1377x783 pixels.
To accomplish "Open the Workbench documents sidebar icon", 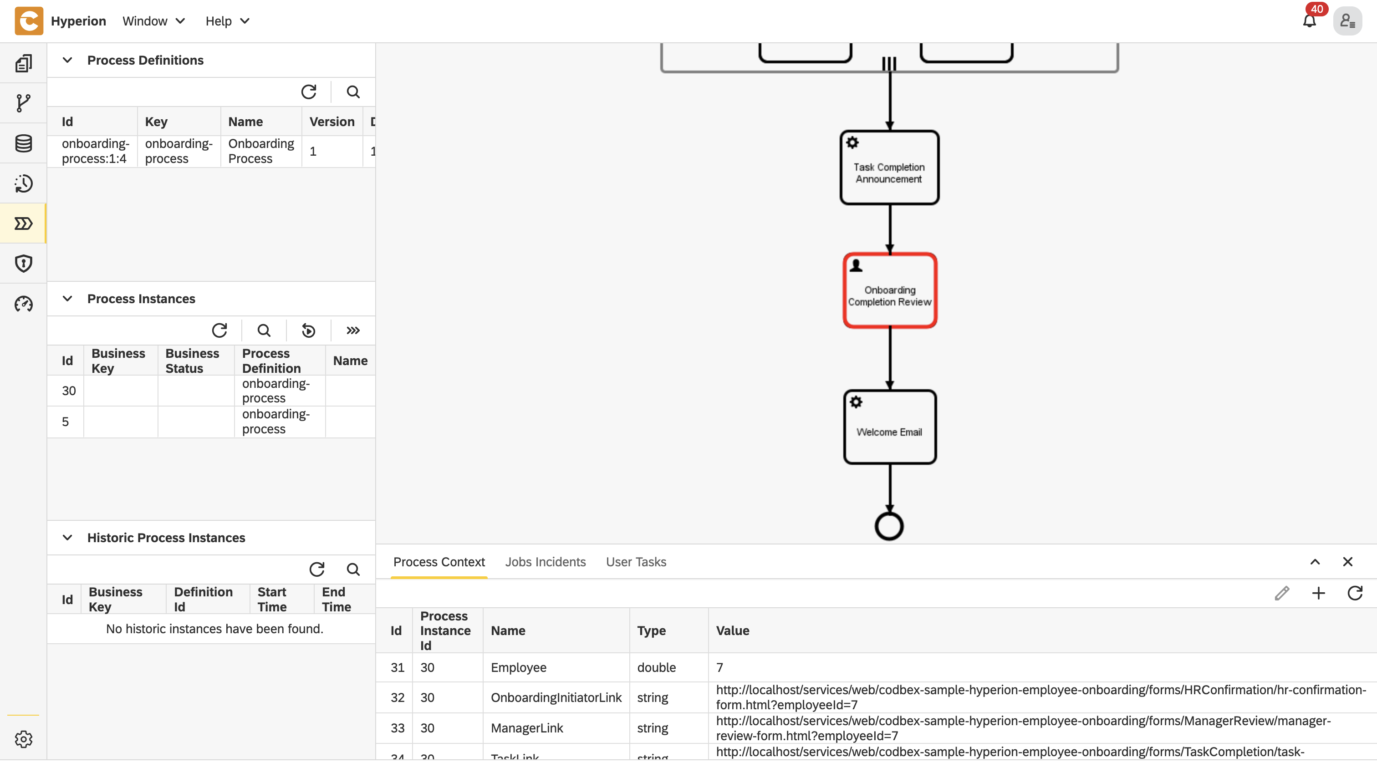I will pyautogui.click(x=23, y=63).
